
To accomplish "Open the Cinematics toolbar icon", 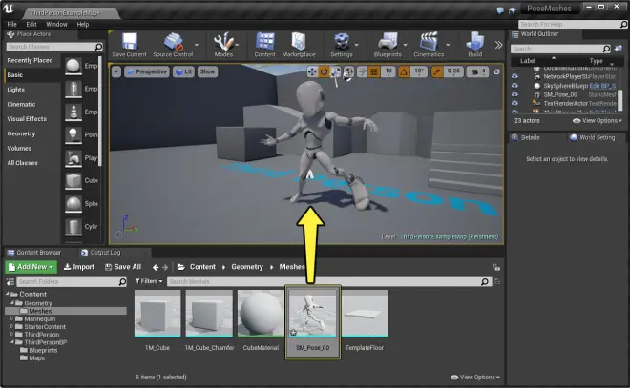I will 429,41.
